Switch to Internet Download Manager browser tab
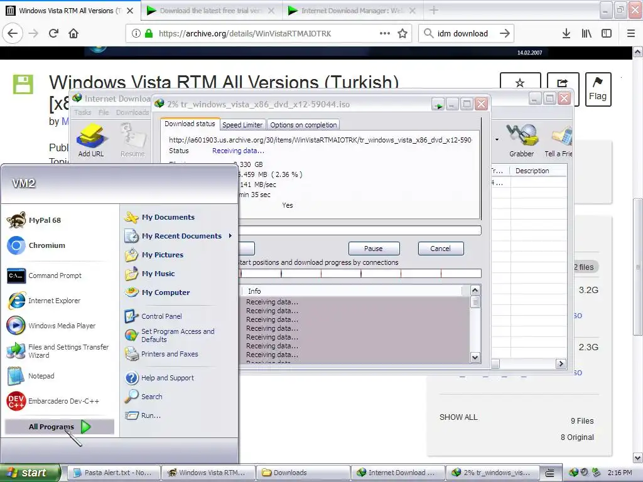This screenshot has height=482, width=643. (x=352, y=11)
